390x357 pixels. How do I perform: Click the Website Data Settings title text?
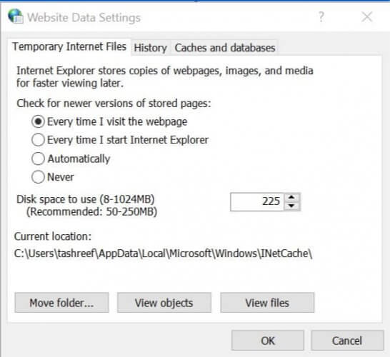click(x=84, y=18)
